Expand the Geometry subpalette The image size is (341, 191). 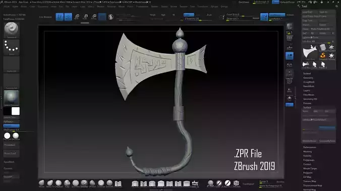pos(308,78)
